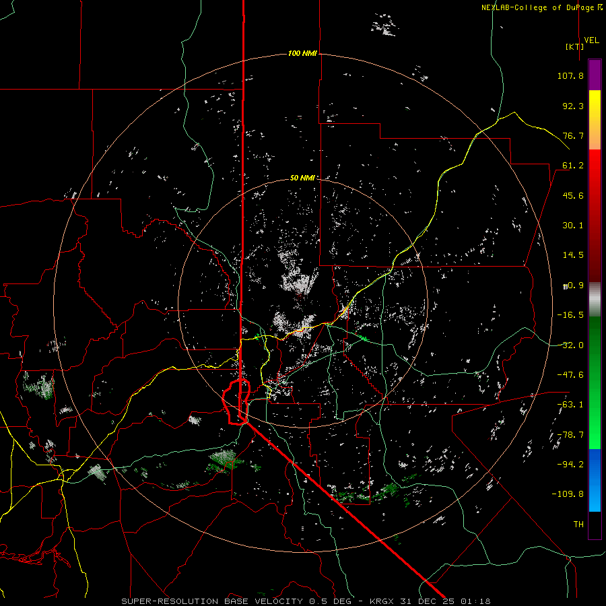Select the 107.8 value on the velocity scale

pyautogui.click(x=570, y=75)
